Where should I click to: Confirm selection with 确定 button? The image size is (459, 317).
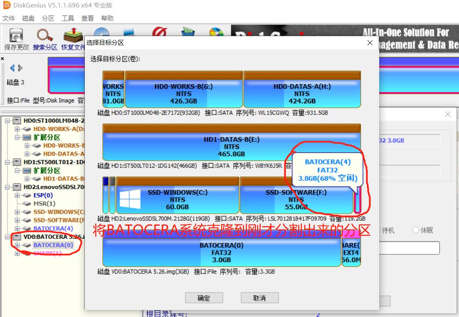coord(204,298)
